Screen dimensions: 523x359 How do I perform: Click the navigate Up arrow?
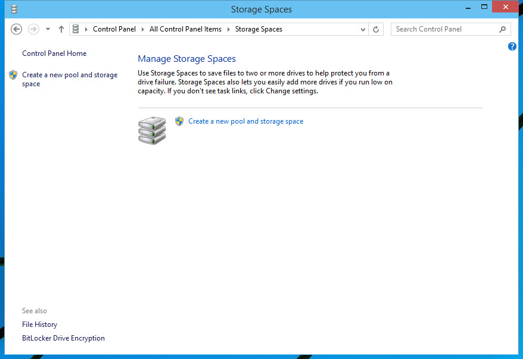(61, 29)
